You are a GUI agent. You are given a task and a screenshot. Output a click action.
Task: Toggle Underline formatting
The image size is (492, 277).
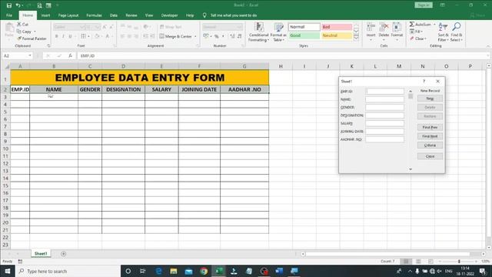tap(70, 36)
